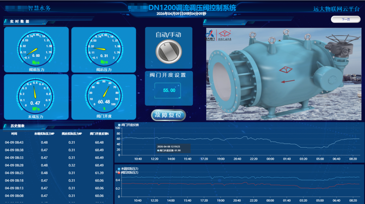Click the 阀门开度反馈% column header
Viewport: 365px width, 204px height.
point(99,134)
